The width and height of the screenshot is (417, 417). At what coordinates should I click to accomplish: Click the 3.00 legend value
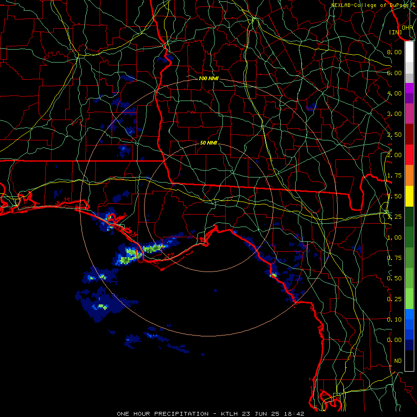tap(394, 114)
